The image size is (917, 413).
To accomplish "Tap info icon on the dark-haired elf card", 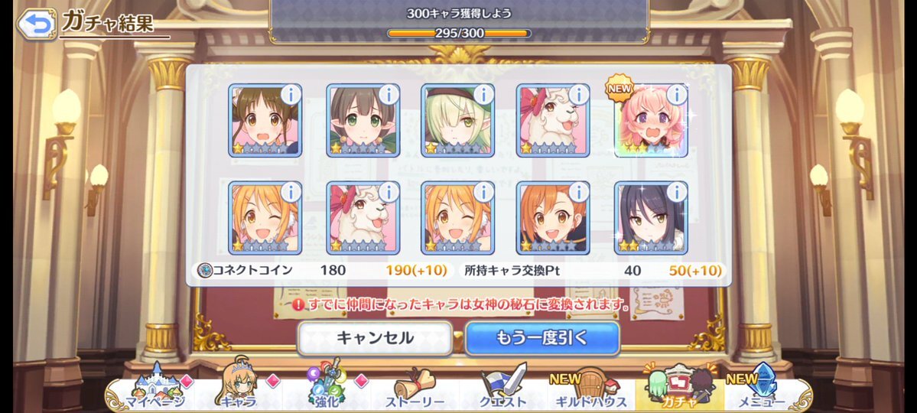I will pos(389,94).
